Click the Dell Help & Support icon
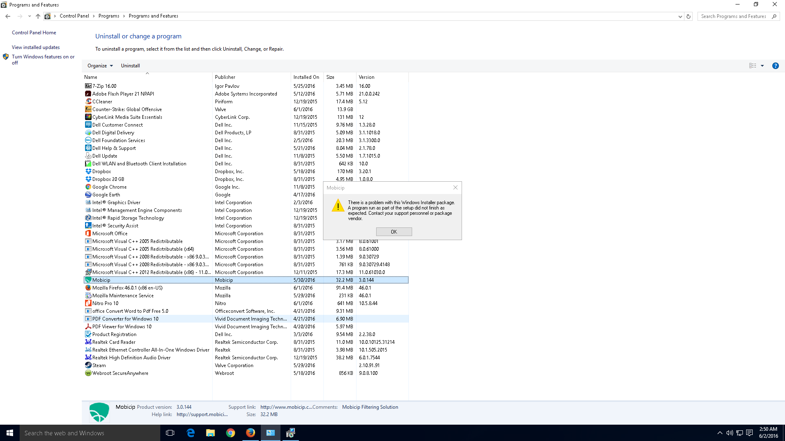Image resolution: width=785 pixels, height=441 pixels. (x=88, y=148)
